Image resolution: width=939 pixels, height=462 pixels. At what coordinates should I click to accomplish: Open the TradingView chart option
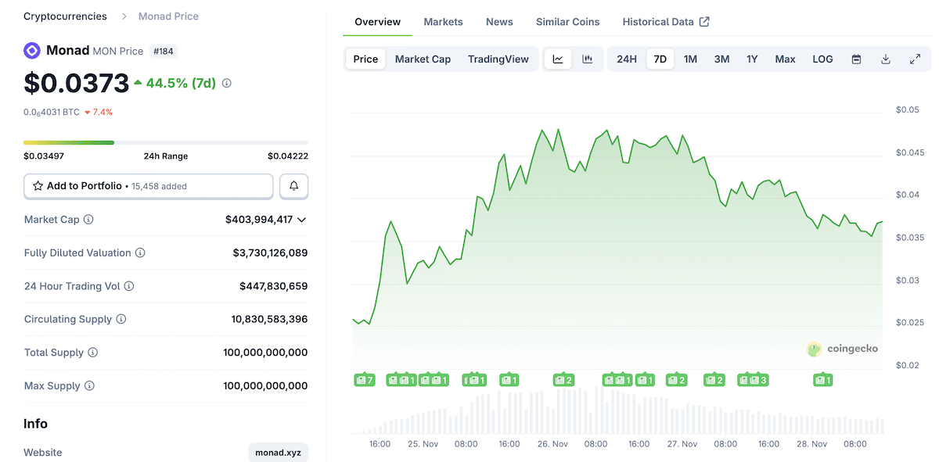click(498, 59)
